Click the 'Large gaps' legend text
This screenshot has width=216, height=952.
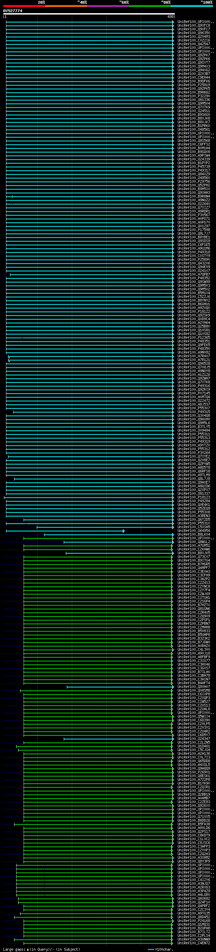pyautogui.click(x=15, y=949)
